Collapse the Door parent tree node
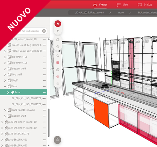The image size is (157, 147). click(x=5, y=86)
